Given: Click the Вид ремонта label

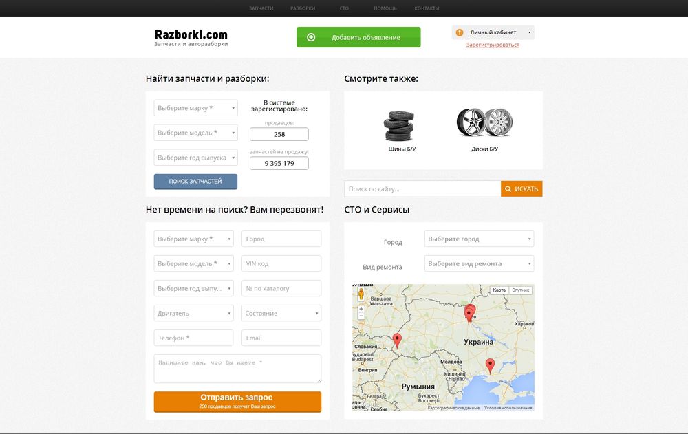Looking at the screenshot, I should [x=382, y=267].
